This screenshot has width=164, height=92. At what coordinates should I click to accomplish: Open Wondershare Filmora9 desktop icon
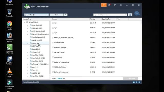click(9, 84)
